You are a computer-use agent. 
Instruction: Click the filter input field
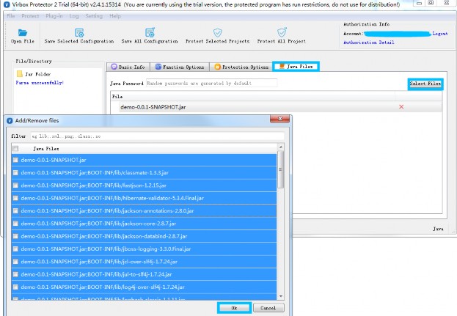158,136
